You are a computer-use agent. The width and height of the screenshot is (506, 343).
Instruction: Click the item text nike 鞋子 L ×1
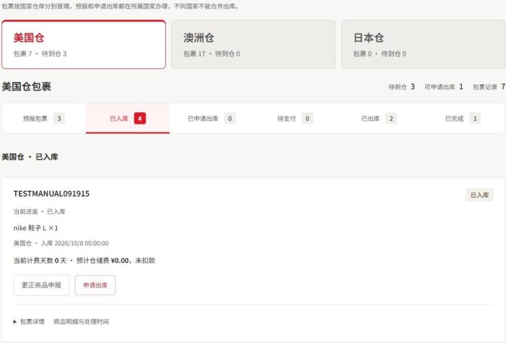point(36,228)
